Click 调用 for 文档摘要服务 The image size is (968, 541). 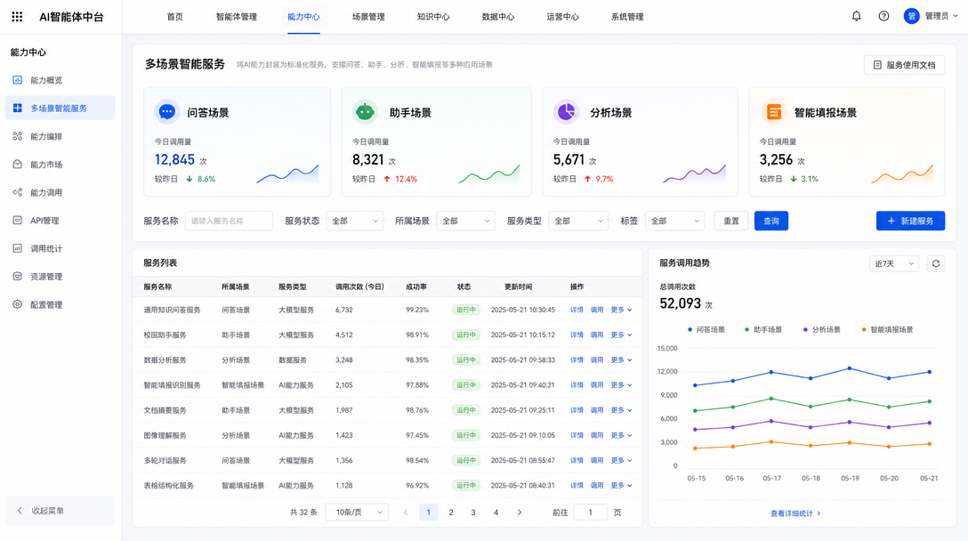(x=597, y=410)
